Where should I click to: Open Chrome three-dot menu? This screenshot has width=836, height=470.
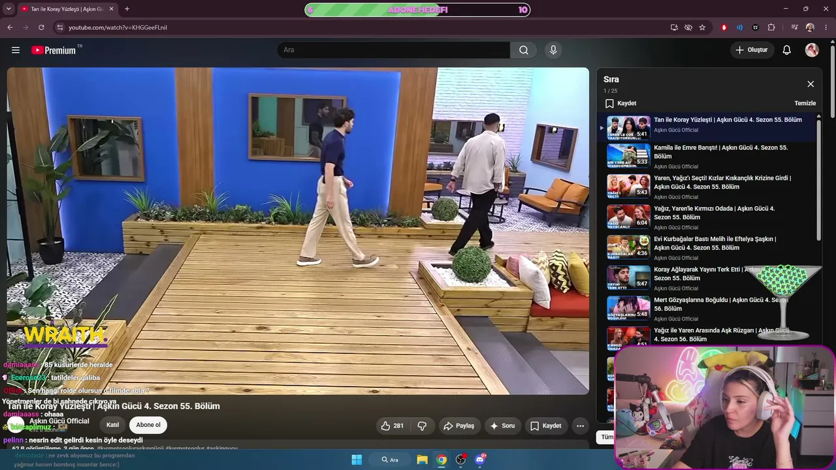(826, 27)
